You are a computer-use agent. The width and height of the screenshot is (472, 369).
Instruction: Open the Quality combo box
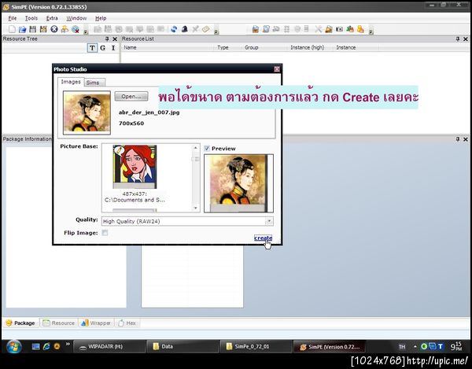pyautogui.click(x=187, y=221)
